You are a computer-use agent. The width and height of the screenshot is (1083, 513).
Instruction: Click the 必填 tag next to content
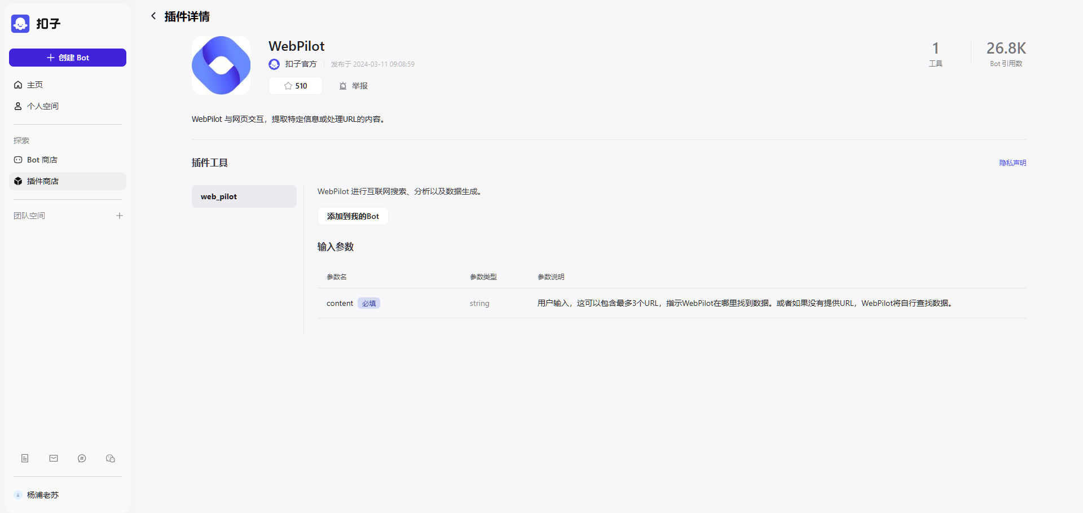(x=369, y=303)
